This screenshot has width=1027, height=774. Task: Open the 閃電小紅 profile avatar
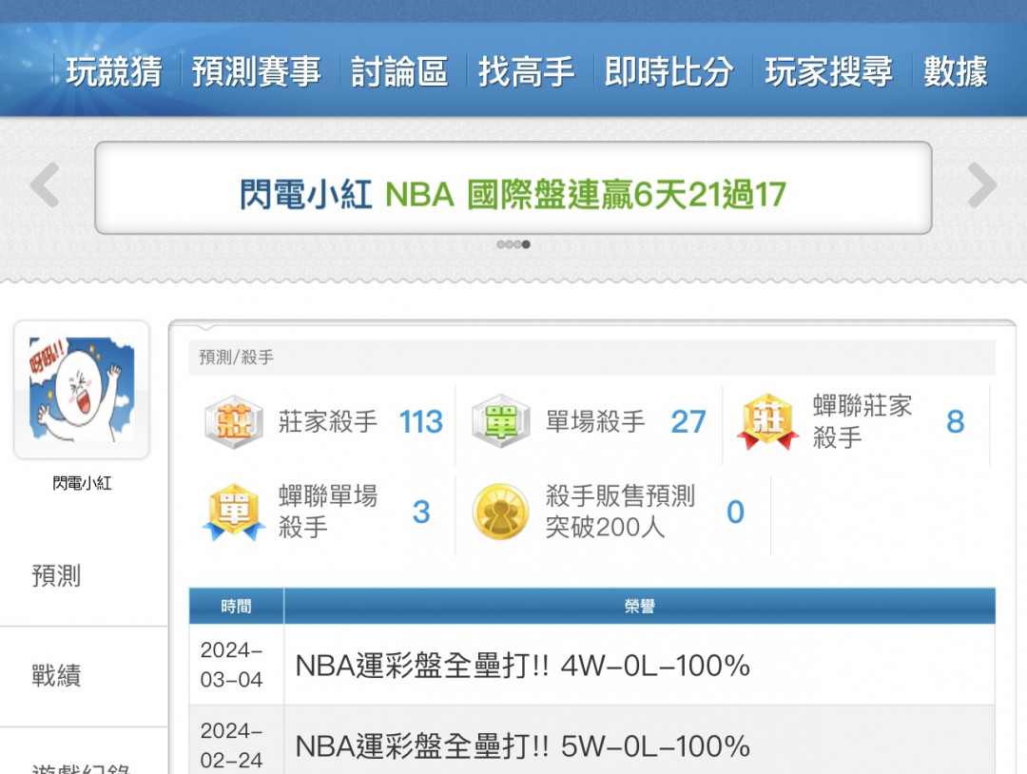tap(82, 390)
